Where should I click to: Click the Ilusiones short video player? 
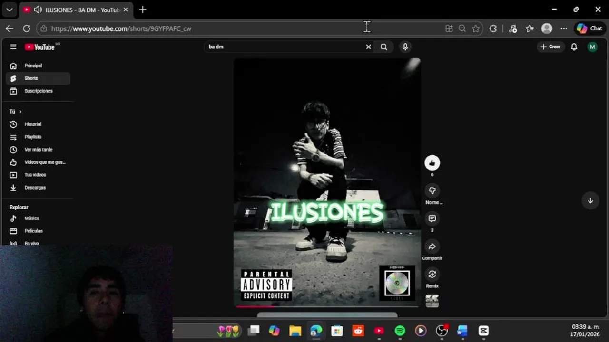[x=327, y=183]
